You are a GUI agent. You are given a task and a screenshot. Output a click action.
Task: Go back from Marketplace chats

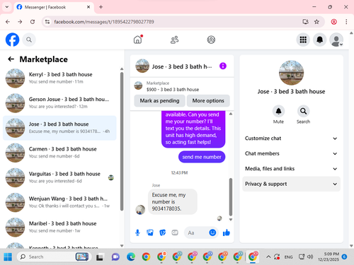click(x=11, y=59)
